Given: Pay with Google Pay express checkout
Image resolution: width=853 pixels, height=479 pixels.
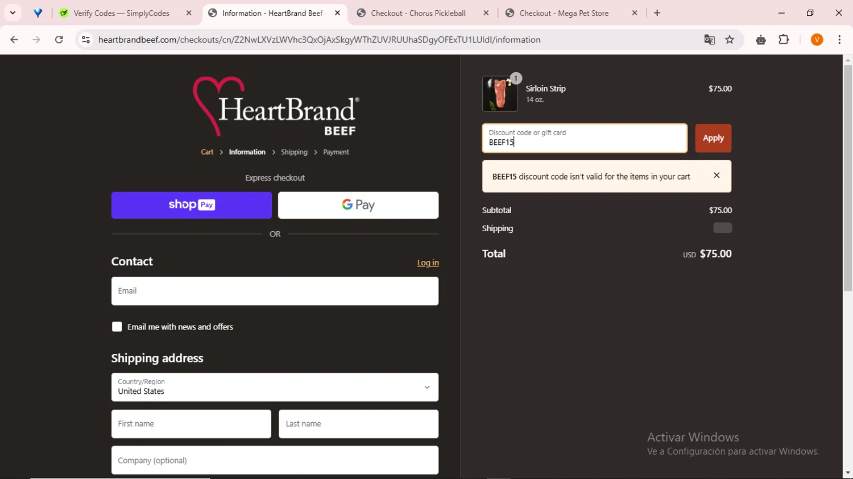Looking at the screenshot, I should point(358,205).
